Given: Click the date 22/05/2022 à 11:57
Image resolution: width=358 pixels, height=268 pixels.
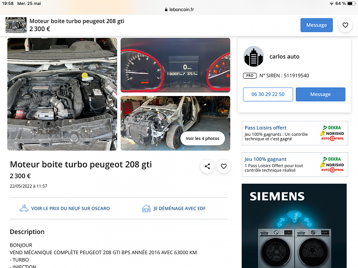Looking at the screenshot, I should [29, 186].
